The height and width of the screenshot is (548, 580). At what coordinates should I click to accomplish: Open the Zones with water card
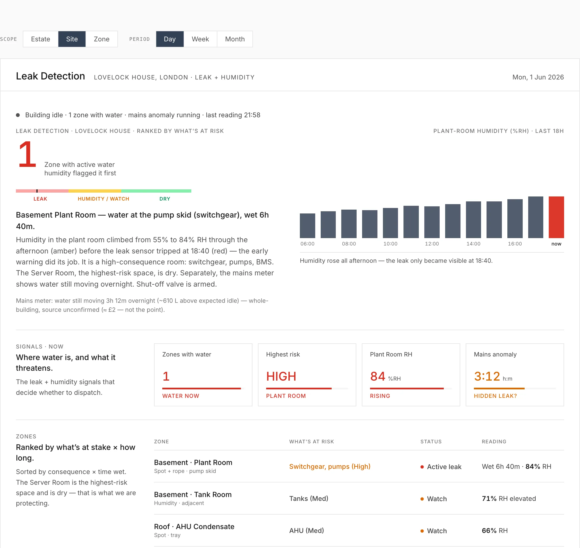tap(203, 375)
